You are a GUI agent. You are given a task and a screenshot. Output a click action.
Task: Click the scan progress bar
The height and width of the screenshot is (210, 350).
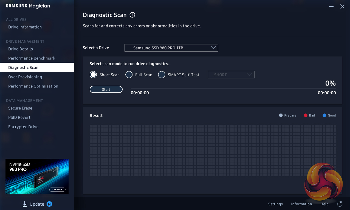pyautogui.click(x=233, y=89)
